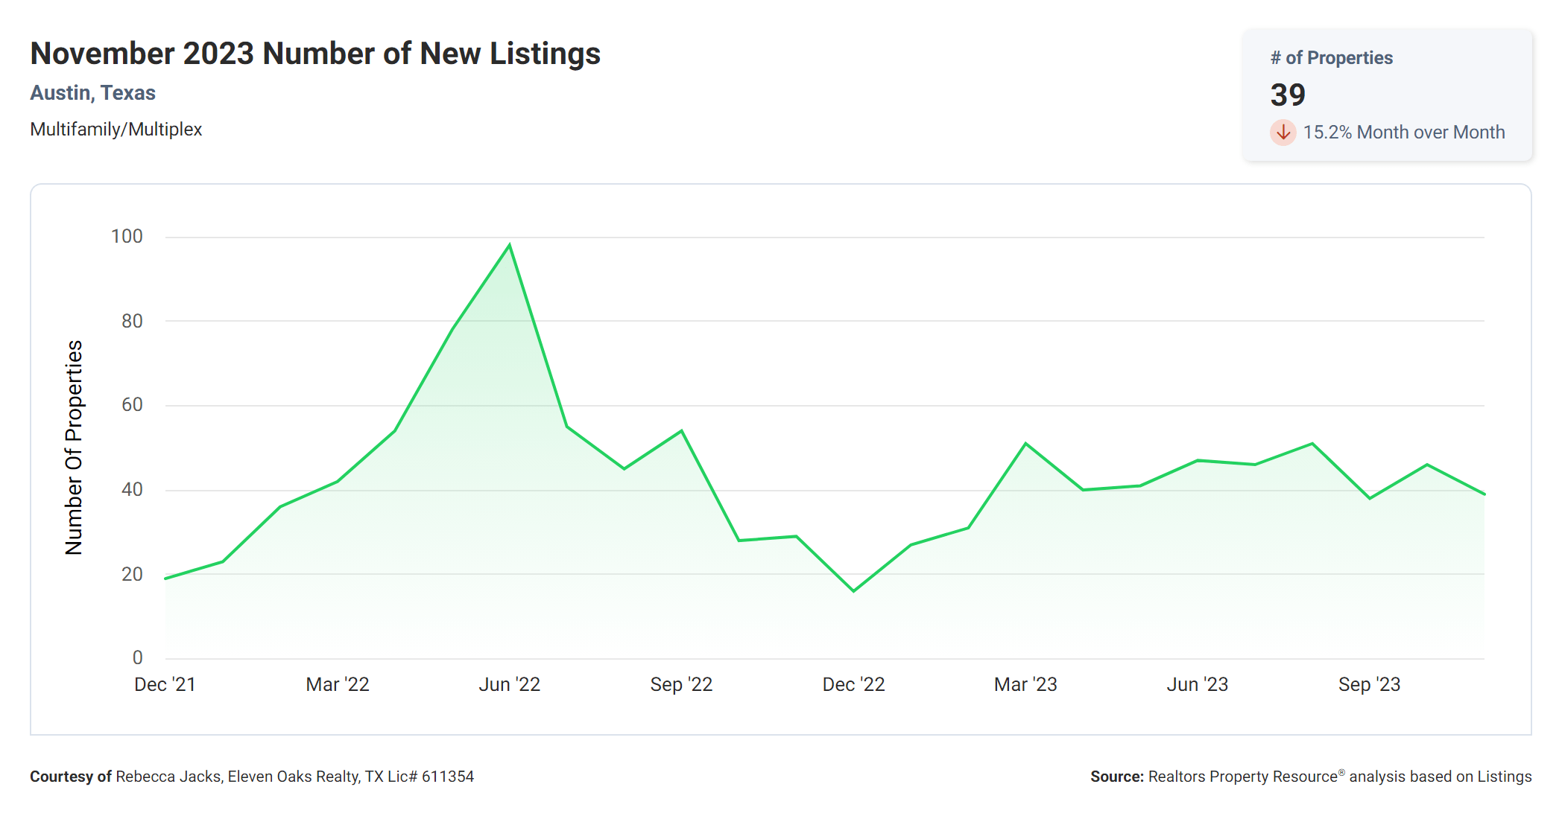Click the 'Courtesy of Rebecca Jacks' credit text
The height and width of the screenshot is (819, 1562).
point(252,777)
